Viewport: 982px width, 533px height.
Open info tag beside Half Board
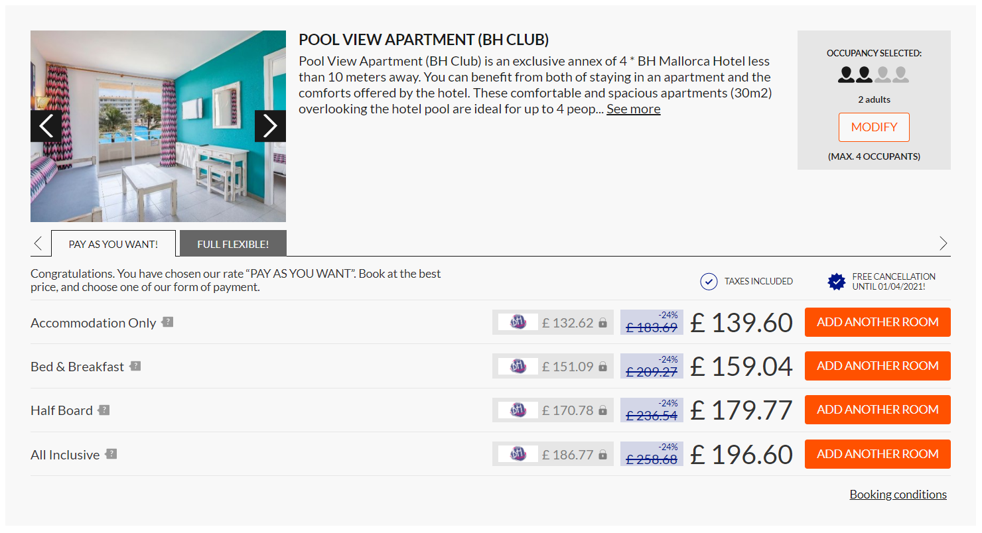(104, 410)
